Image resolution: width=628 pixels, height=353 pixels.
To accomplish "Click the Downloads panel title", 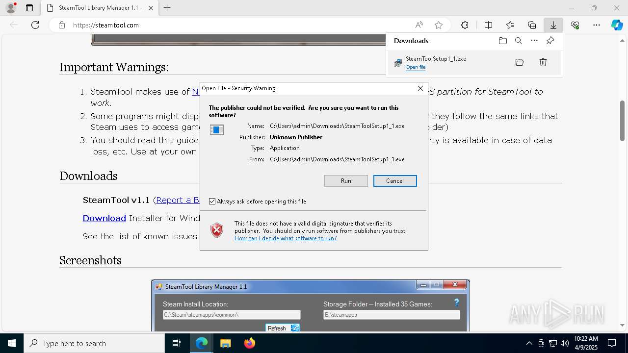I will [x=411, y=41].
